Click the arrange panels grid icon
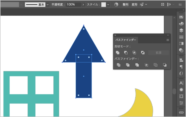 [163, 5]
